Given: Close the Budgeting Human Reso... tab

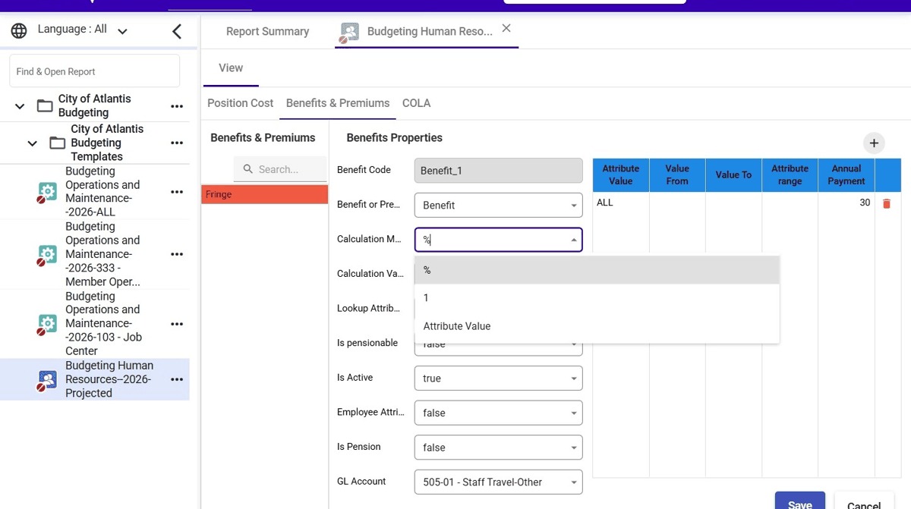Looking at the screenshot, I should pos(506,28).
